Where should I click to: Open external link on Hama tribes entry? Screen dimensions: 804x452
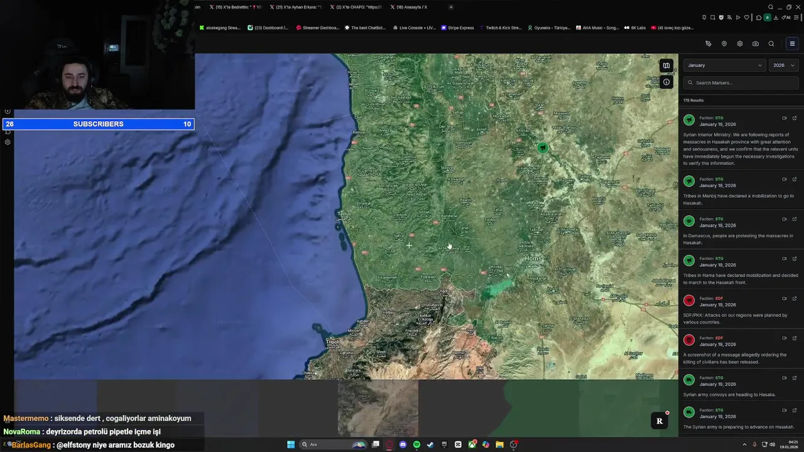coord(795,259)
